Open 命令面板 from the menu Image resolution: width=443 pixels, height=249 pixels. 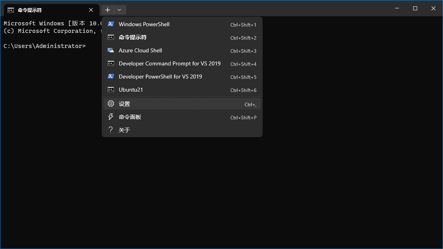click(182, 117)
